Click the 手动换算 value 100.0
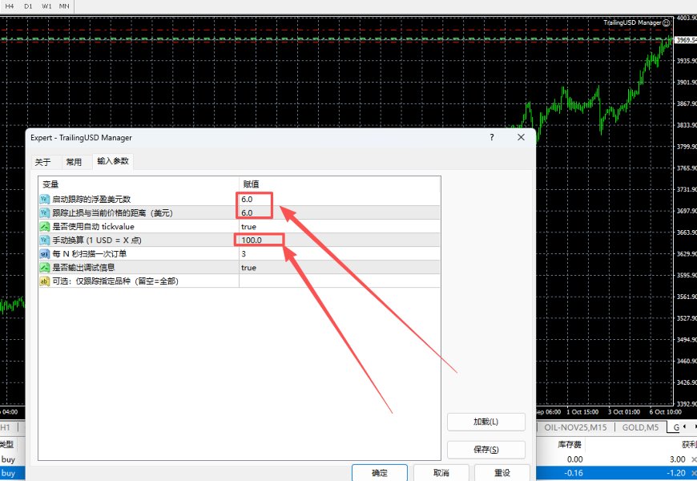This screenshot has width=697, height=481. coord(340,240)
